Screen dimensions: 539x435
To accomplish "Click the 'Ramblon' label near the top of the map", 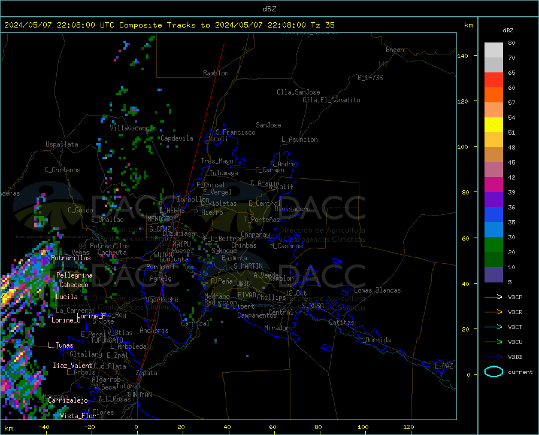I will pyautogui.click(x=216, y=73).
